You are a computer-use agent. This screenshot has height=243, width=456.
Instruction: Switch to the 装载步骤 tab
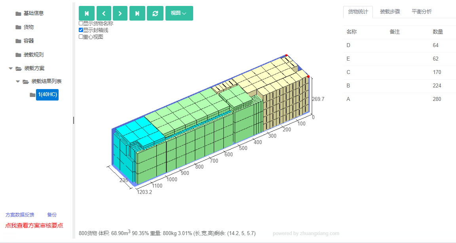click(x=389, y=11)
